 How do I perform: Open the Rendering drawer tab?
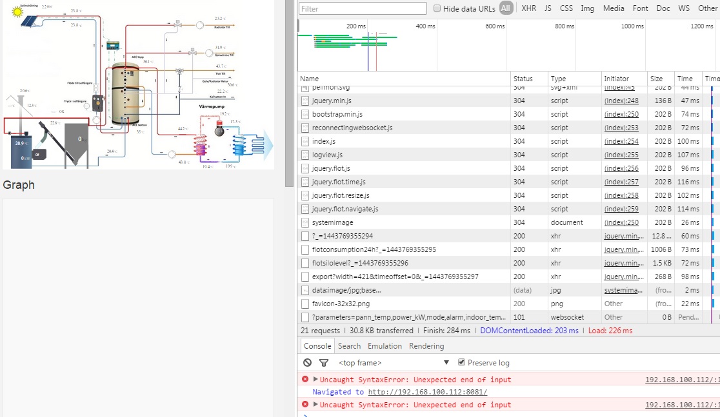coord(426,346)
